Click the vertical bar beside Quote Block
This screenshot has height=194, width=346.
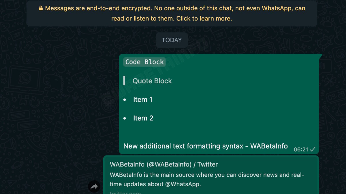pos(124,81)
